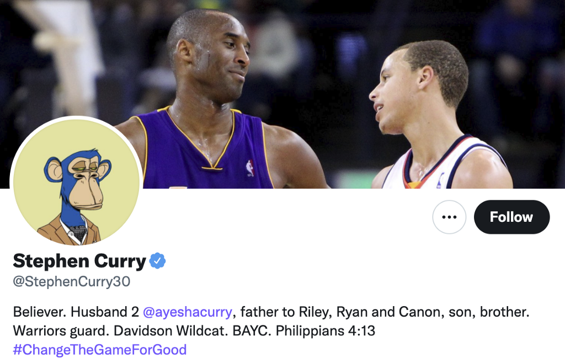The width and height of the screenshot is (565, 363).
Task: Click "Warriors guard." in the bio
Action: 61,330
